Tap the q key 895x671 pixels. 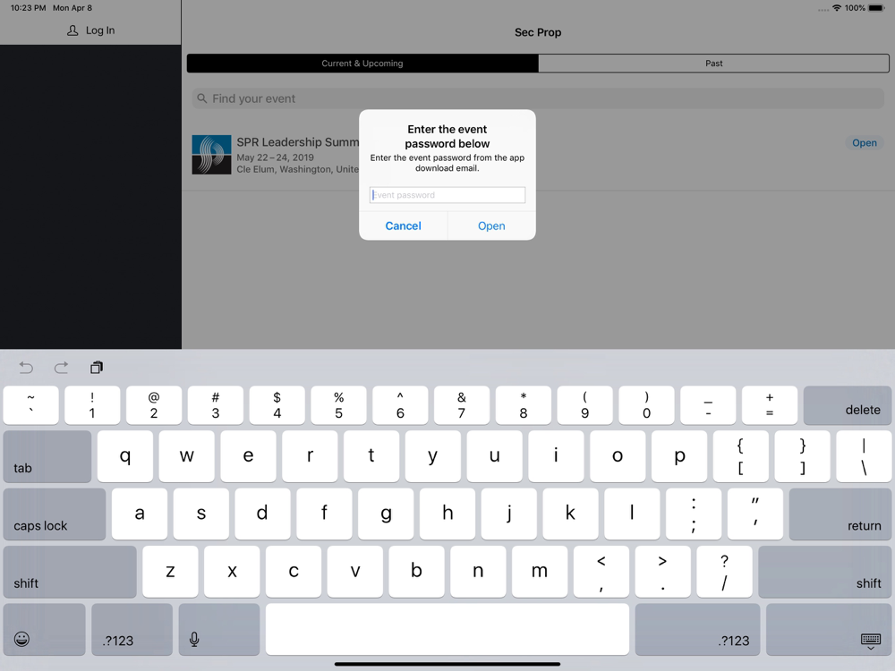125,456
